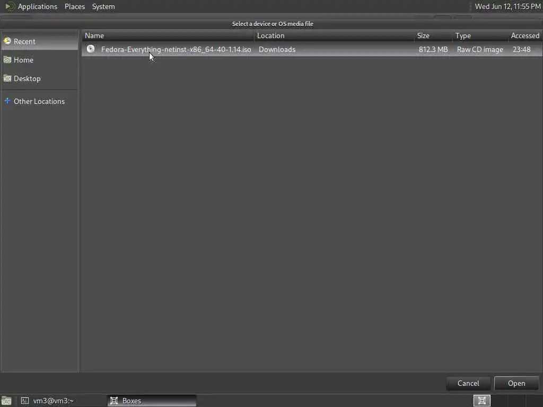Click the 23:48 accessed time cell

522,49
